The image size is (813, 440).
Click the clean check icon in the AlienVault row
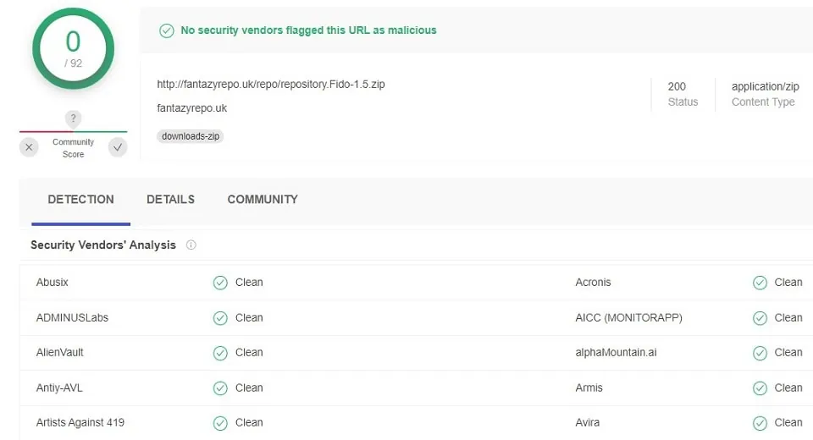[220, 353]
